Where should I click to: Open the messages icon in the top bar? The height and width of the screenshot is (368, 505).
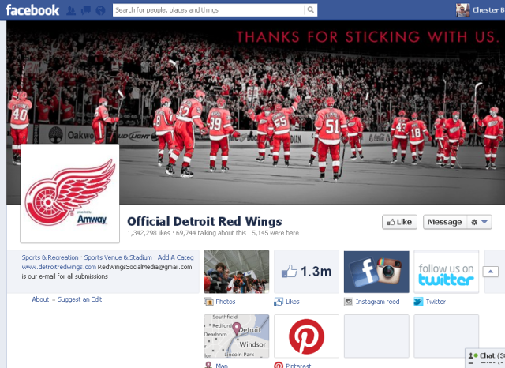[85, 10]
